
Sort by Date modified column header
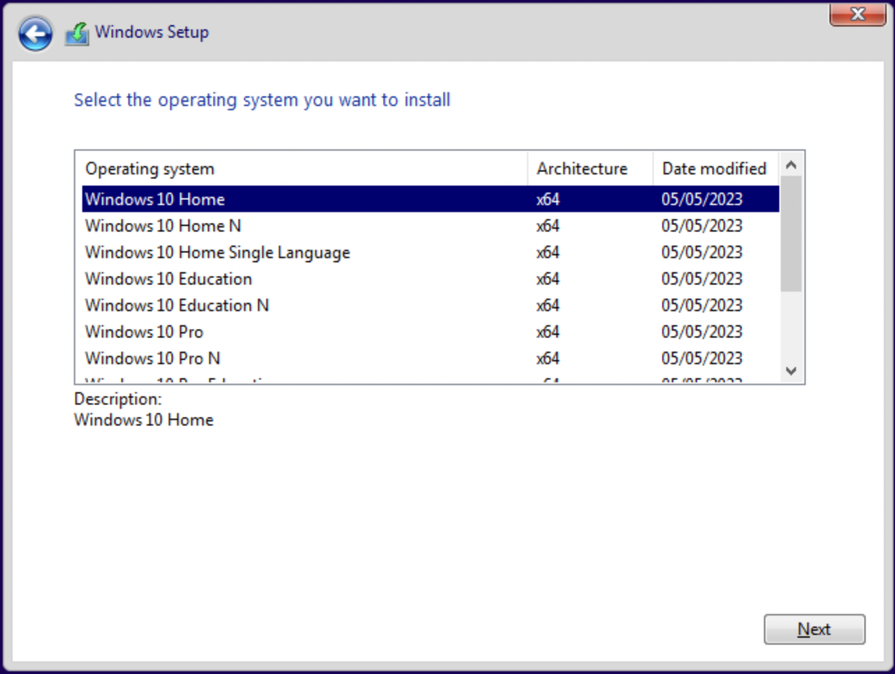pyautogui.click(x=714, y=169)
